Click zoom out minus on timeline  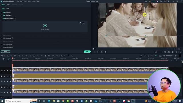click(164, 56)
